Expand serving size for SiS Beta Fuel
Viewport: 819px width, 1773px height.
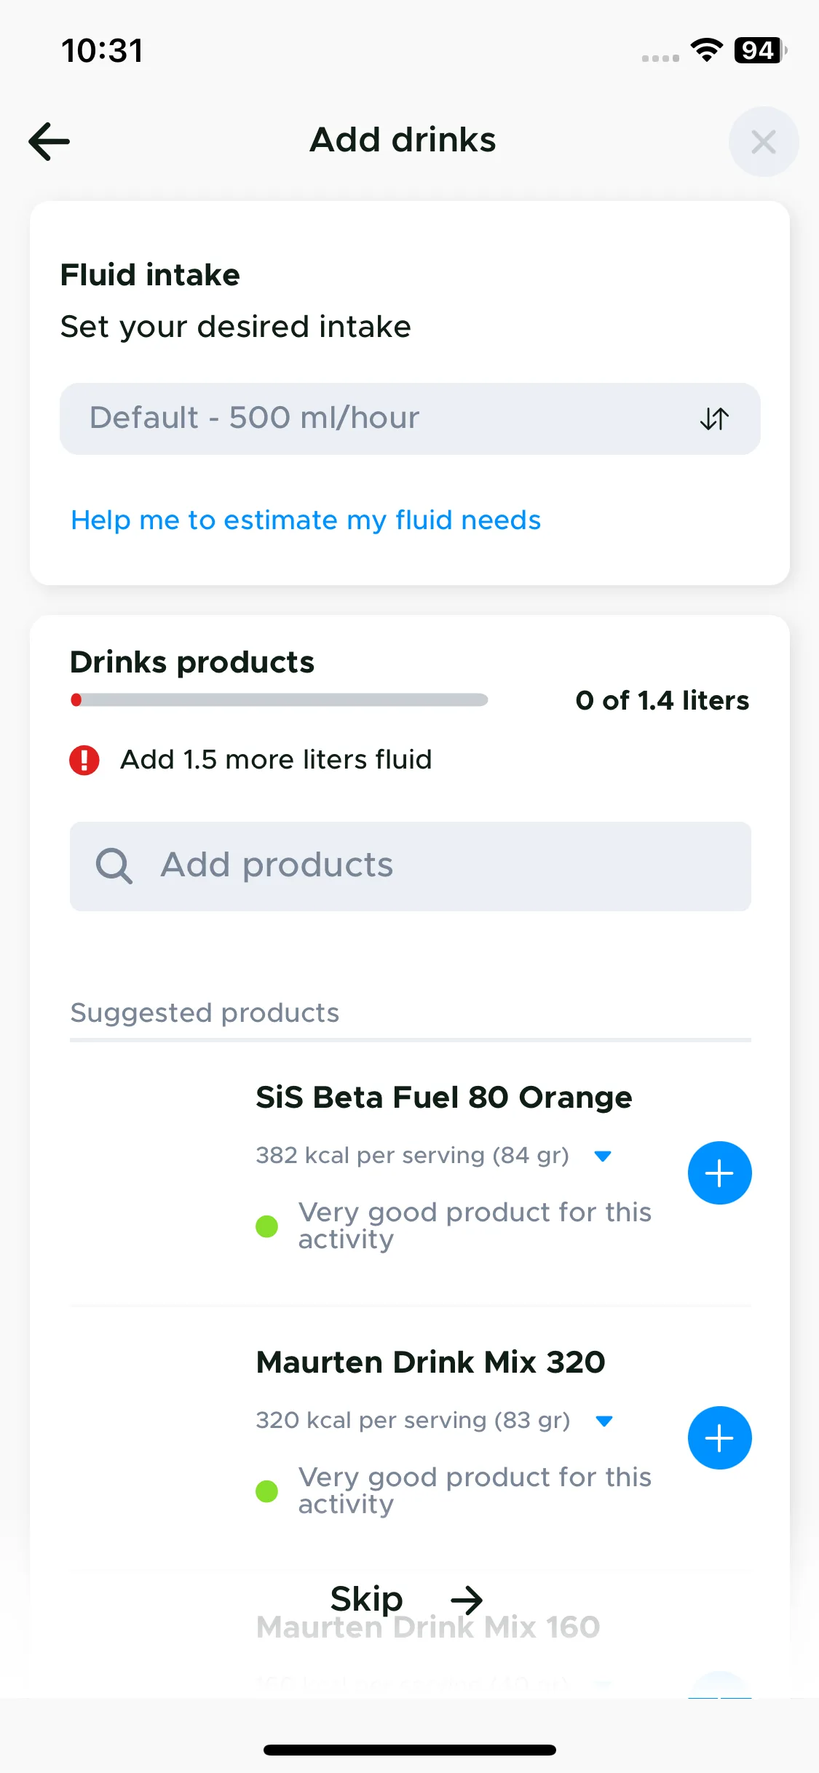[x=603, y=1156]
